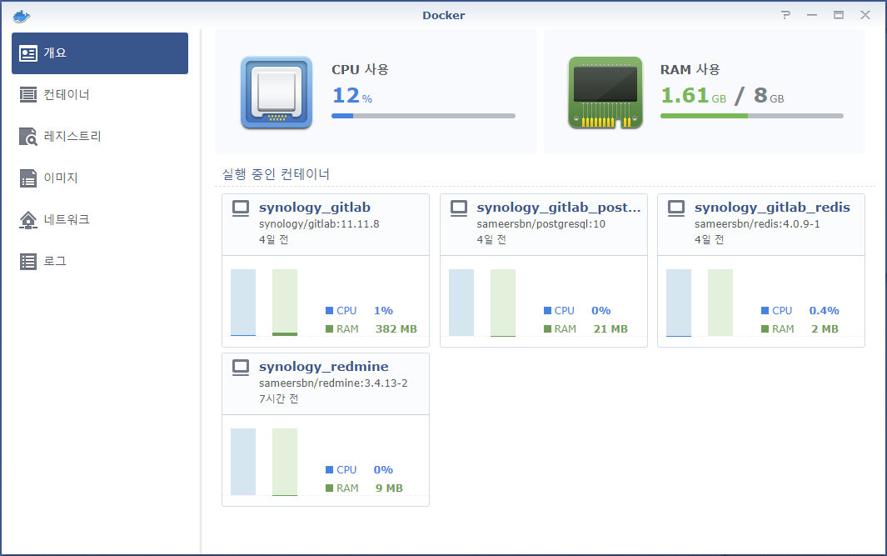Click blue CPU legend square in synology_redmine card
Image resolution: width=887 pixels, height=556 pixels.
[329, 469]
